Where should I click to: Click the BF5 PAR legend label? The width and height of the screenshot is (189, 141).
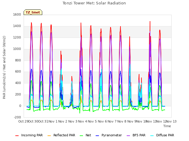(139, 135)
